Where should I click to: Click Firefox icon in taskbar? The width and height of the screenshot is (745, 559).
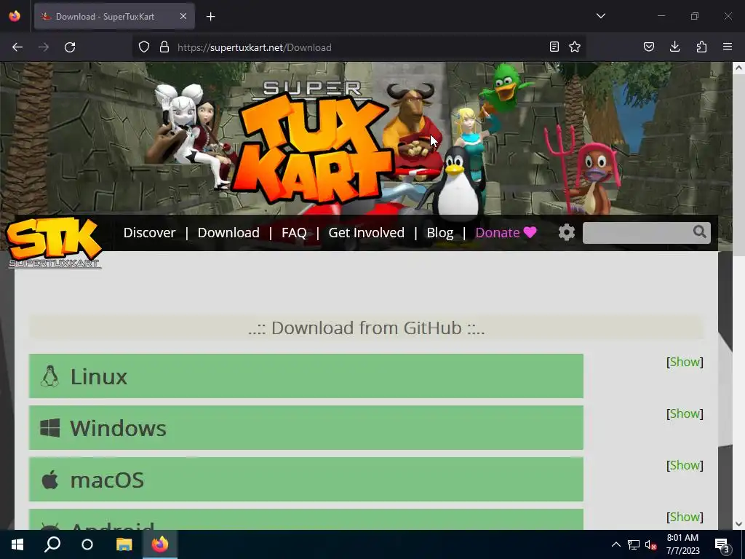point(160,544)
